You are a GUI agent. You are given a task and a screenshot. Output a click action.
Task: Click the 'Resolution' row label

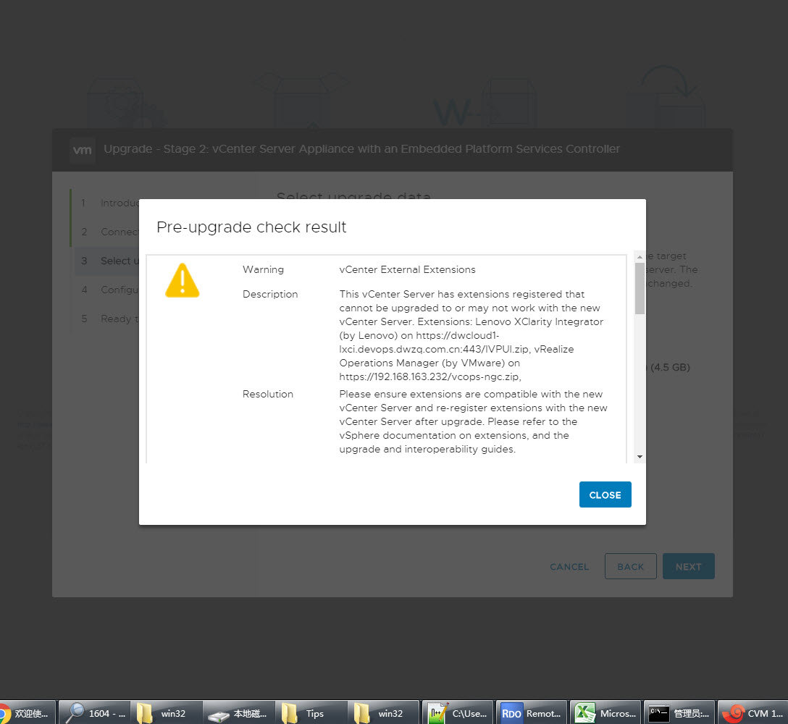point(268,395)
